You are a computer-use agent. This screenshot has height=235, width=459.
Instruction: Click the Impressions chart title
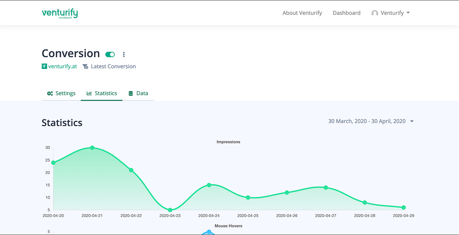tap(229, 142)
